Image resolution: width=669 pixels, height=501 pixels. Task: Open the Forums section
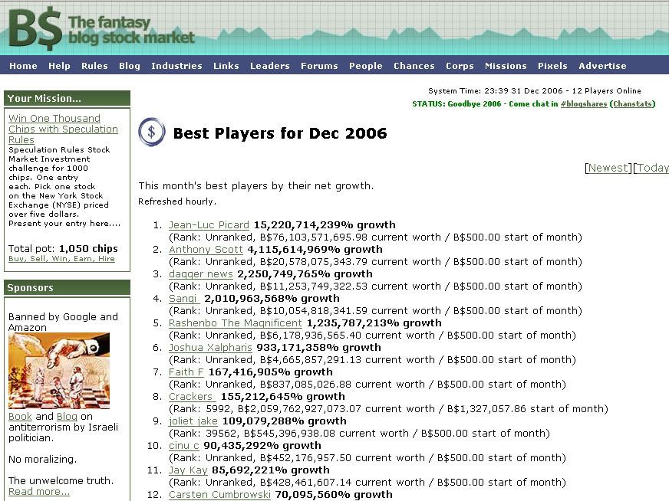[x=319, y=66]
